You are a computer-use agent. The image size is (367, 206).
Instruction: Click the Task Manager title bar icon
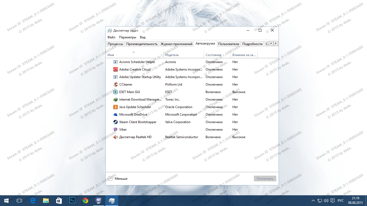coord(110,31)
